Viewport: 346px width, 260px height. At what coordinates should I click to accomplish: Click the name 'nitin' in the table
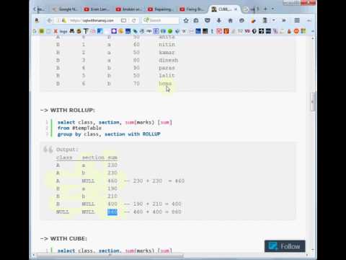(x=167, y=45)
